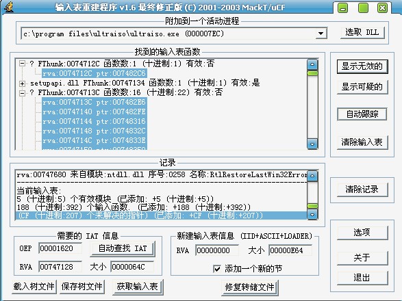Click 修复转储文件 button
402x301 pixels.
coord(250,287)
